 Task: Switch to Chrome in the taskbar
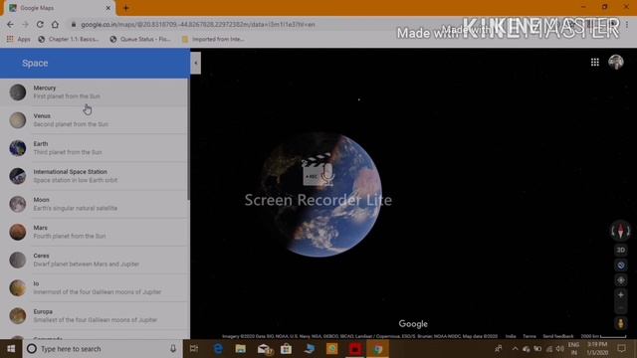(378, 349)
